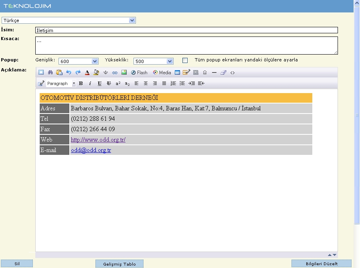Insert a new table
Viewport: 360px width, 268px height.
177,72
